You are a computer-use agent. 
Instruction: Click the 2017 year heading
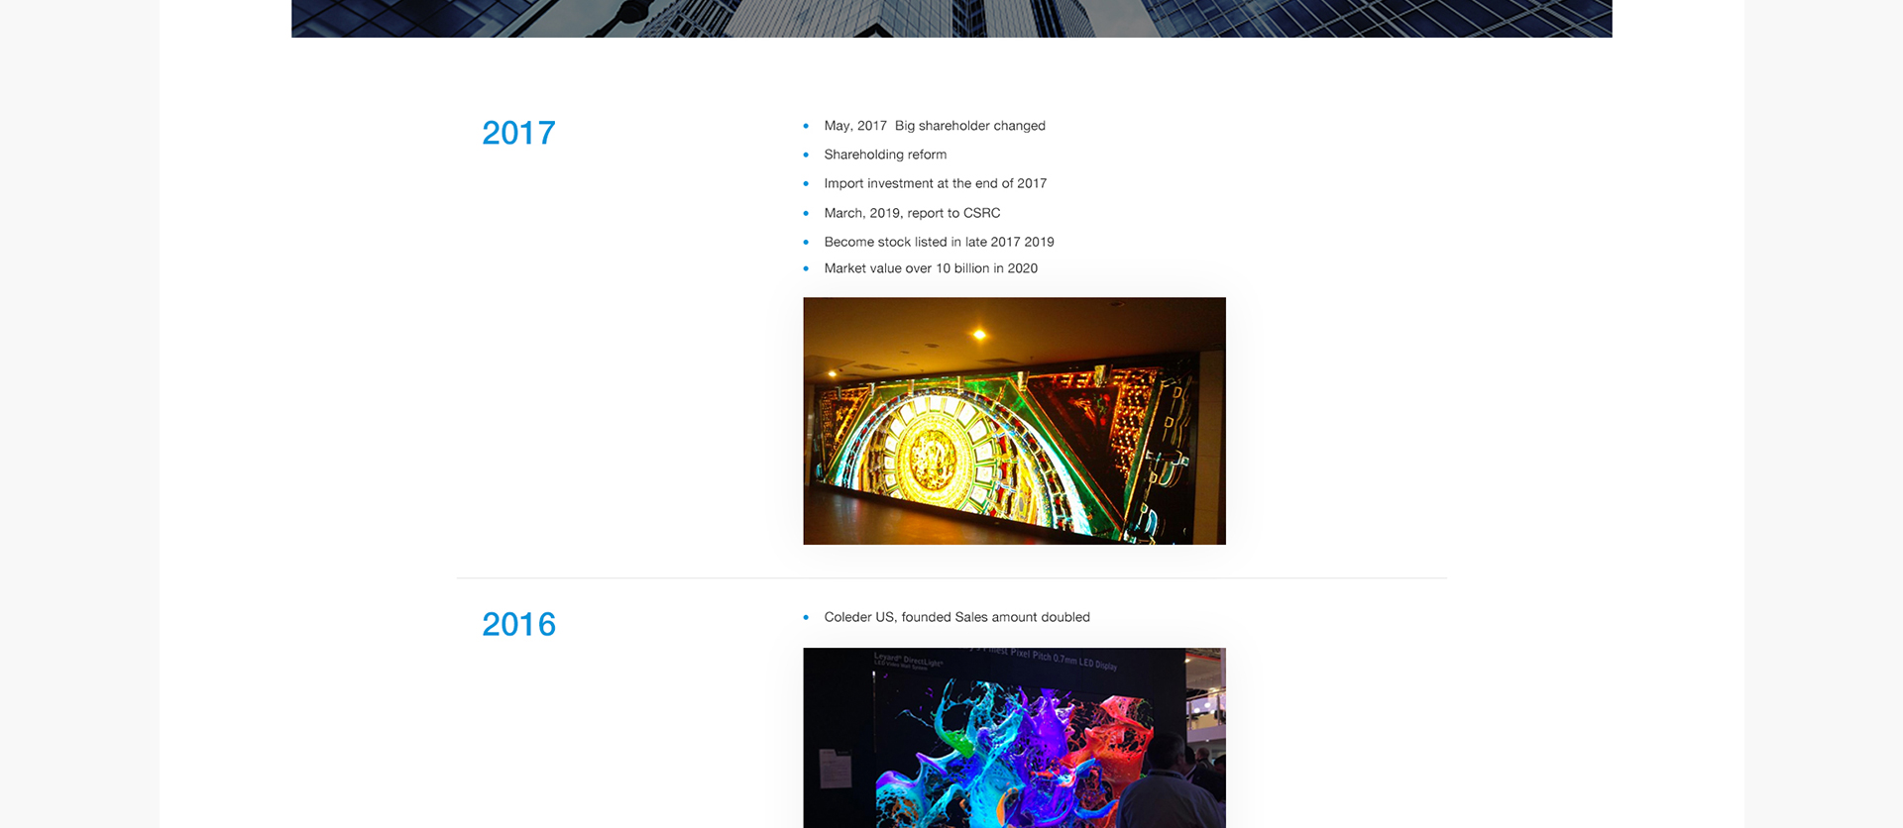518,133
